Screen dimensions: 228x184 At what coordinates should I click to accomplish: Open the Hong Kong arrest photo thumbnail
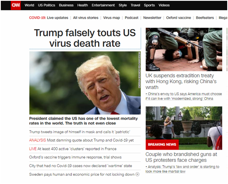[x=184, y=50]
